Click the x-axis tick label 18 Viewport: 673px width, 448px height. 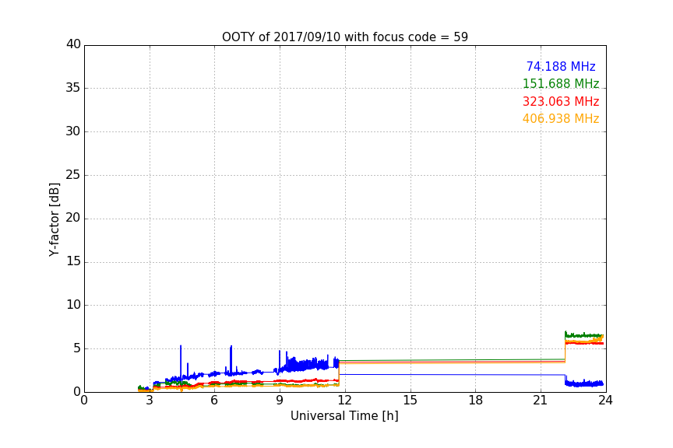click(x=476, y=401)
